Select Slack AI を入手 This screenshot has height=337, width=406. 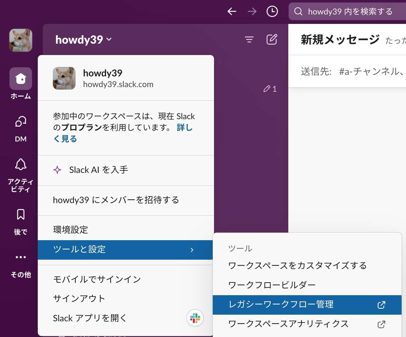(x=126, y=170)
